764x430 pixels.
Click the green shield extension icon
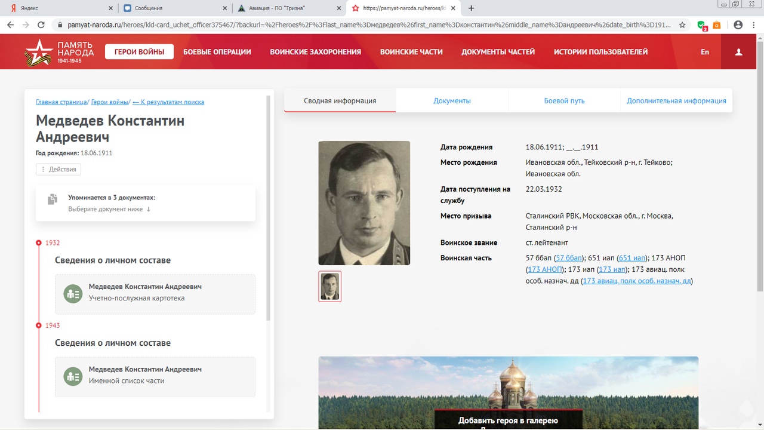coord(702,25)
